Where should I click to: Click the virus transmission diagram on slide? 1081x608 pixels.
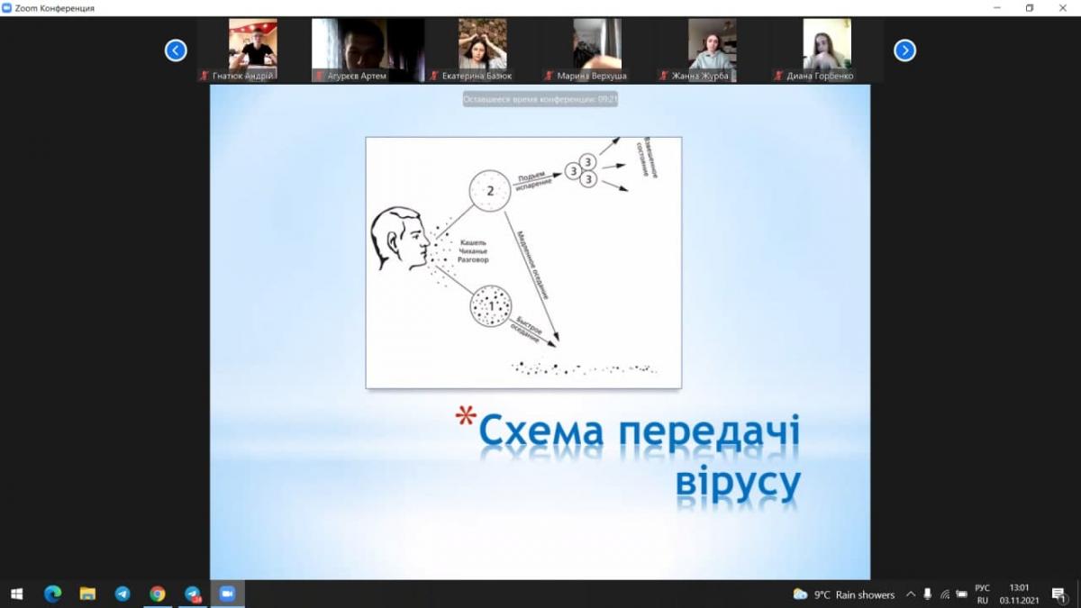click(523, 262)
